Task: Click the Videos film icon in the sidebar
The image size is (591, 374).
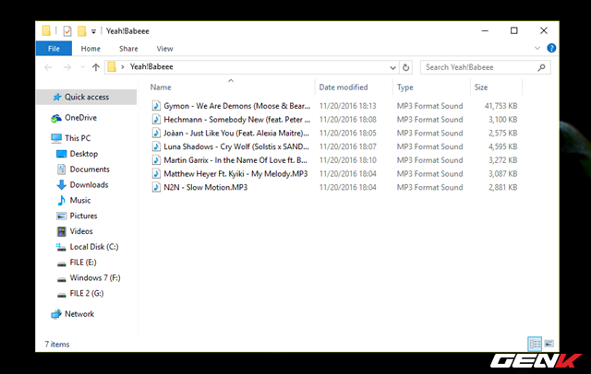Action: point(62,231)
